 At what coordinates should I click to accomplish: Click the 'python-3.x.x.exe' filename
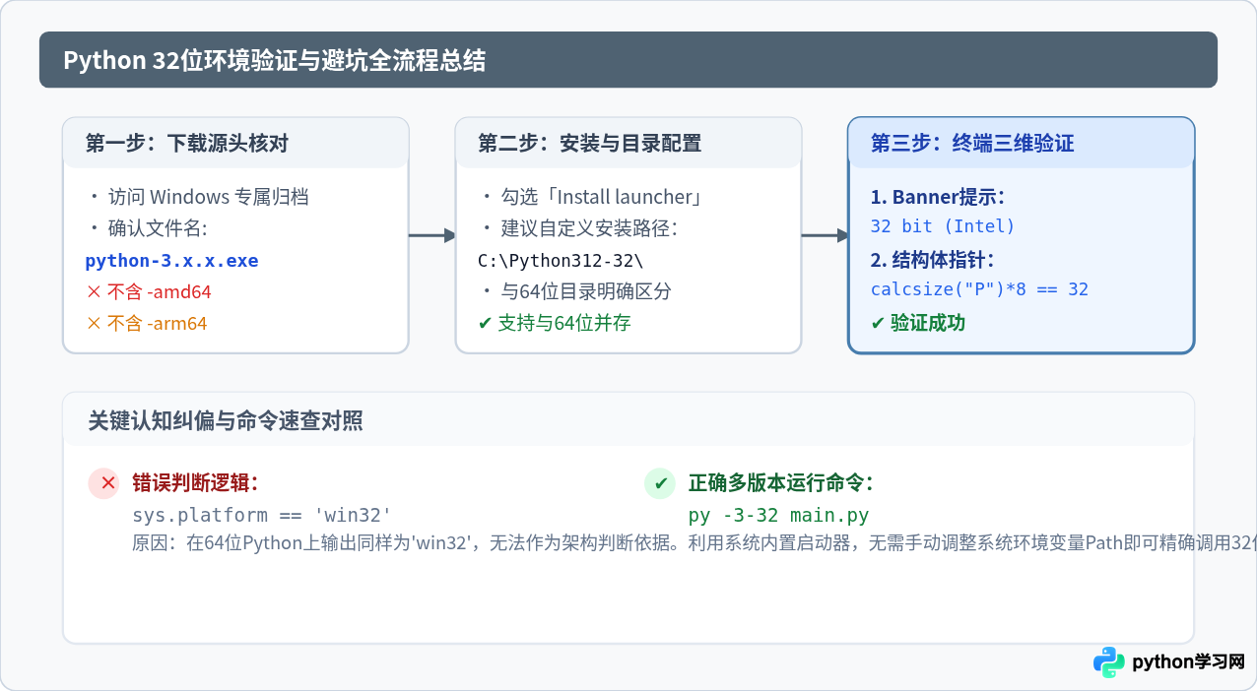coord(171,261)
